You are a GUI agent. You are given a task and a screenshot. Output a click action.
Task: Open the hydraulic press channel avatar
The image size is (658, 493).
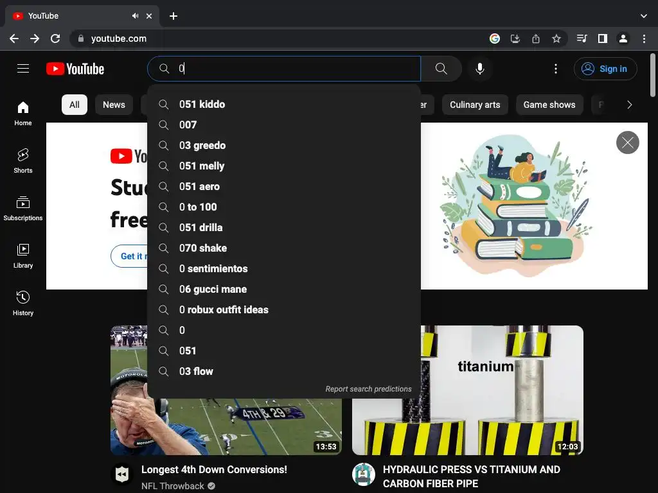(x=364, y=474)
